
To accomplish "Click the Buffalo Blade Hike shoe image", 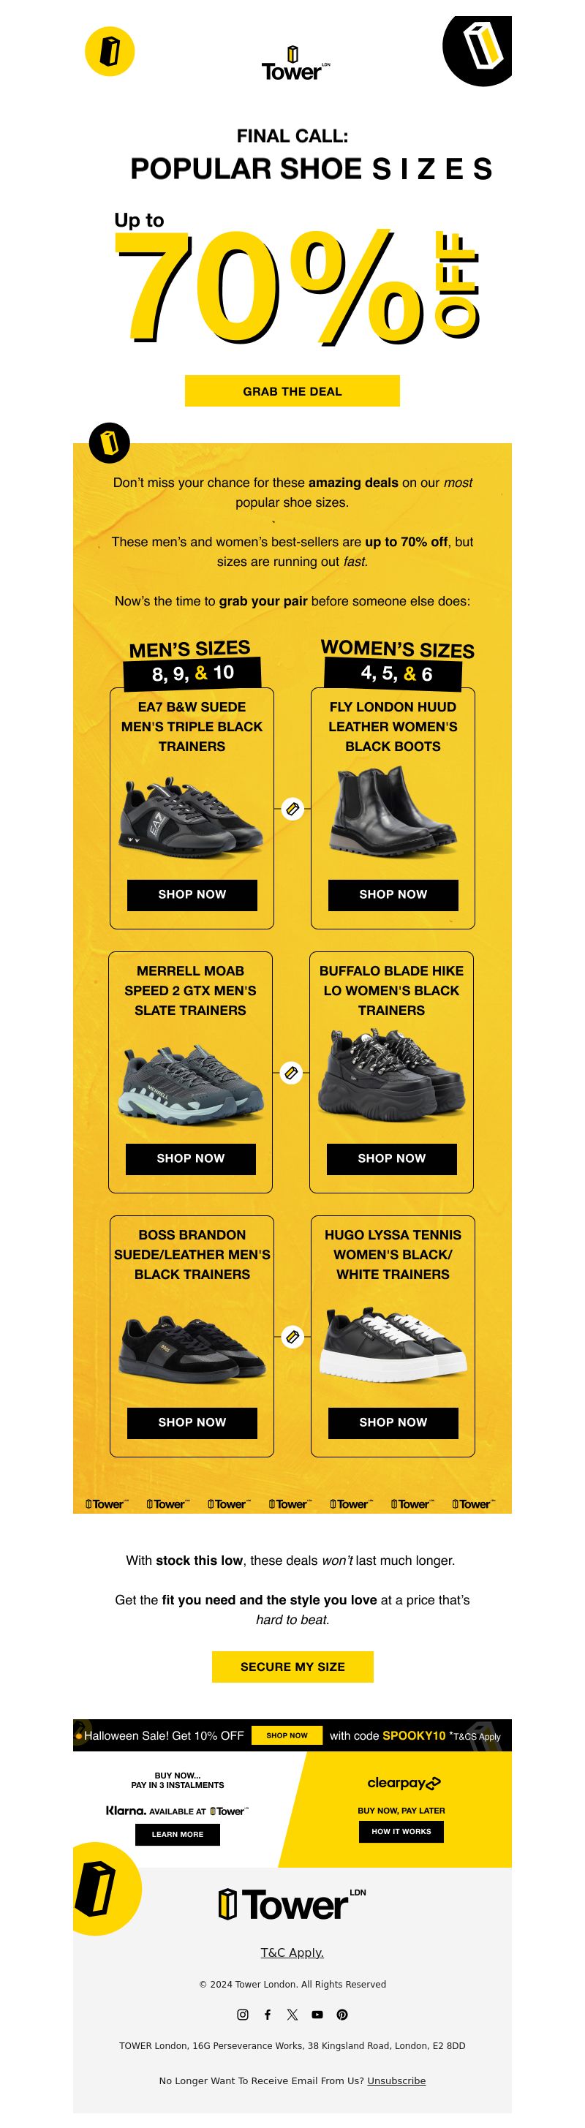I will pyautogui.click(x=392, y=1076).
